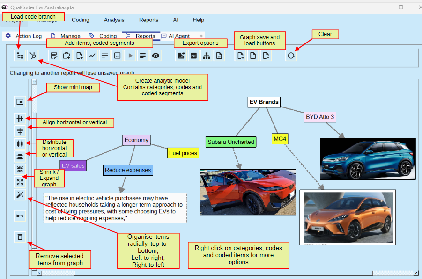The height and width of the screenshot is (279, 422).
Task: Shrink the graph with inward arrows icon
Action: 20,169
